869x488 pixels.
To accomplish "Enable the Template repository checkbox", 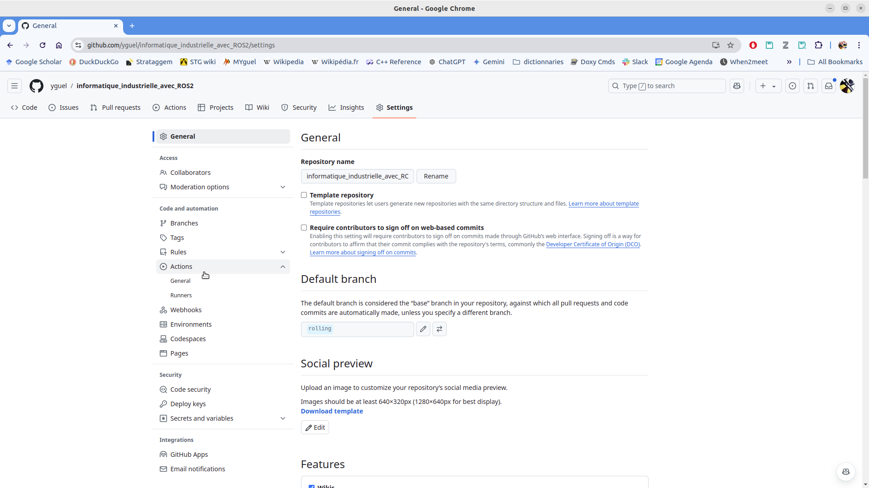I will pyautogui.click(x=304, y=195).
